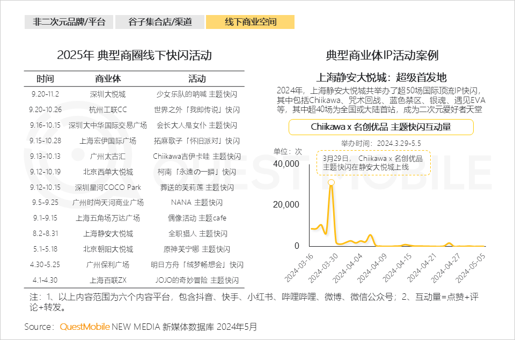Click the 杭州工联CC cell
This screenshot has height=340, width=515.
pyautogui.click(x=108, y=110)
